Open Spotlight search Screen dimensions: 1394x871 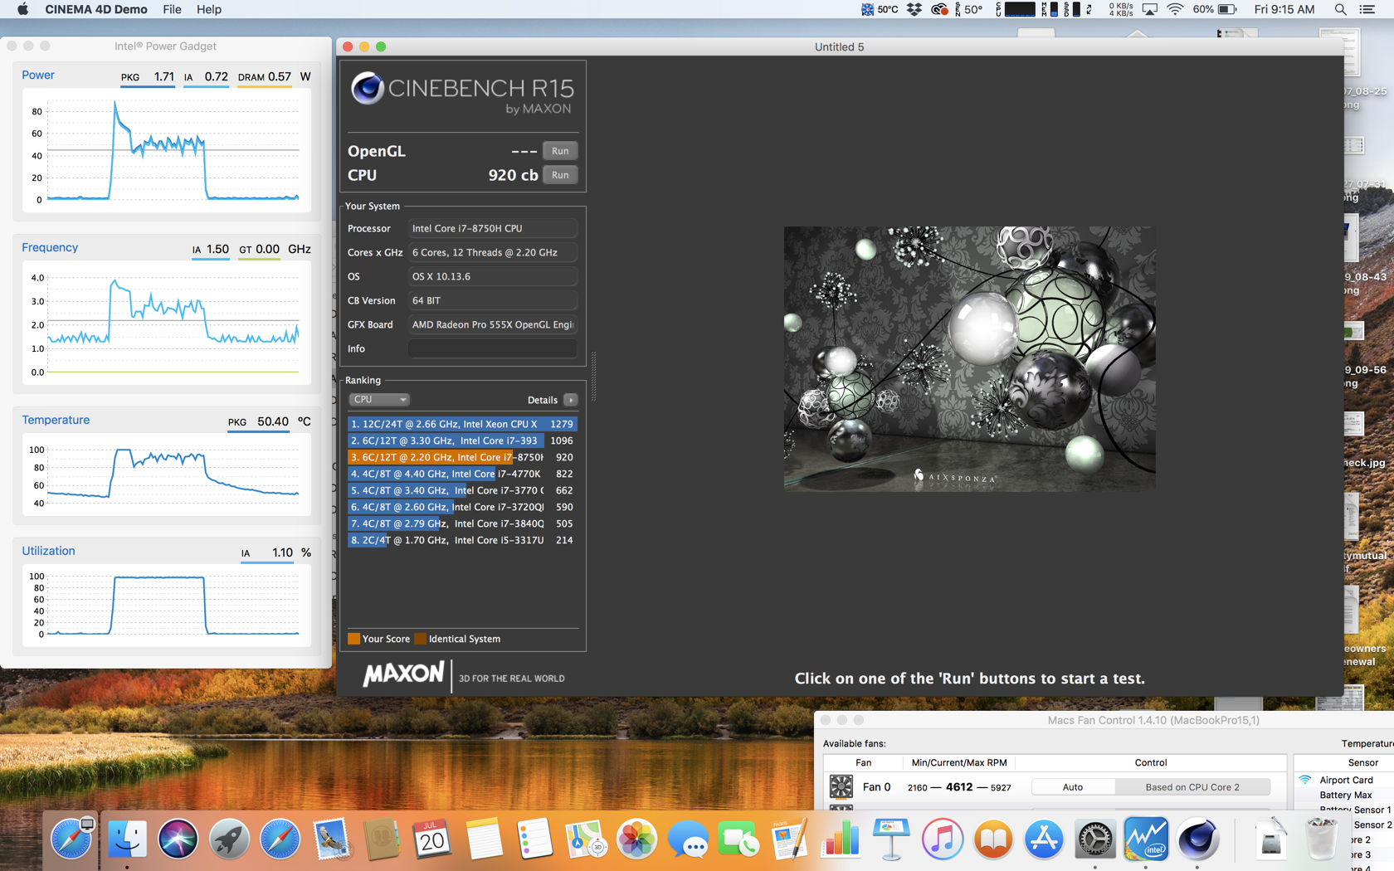(1340, 9)
